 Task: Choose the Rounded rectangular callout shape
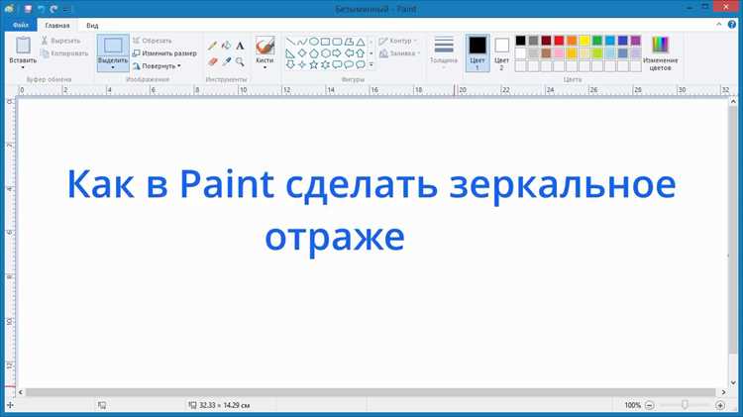(337, 64)
